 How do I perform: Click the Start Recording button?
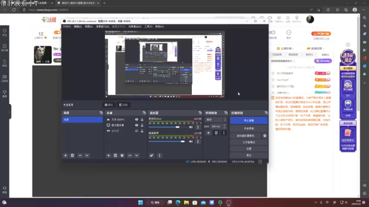(x=249, y=128)
